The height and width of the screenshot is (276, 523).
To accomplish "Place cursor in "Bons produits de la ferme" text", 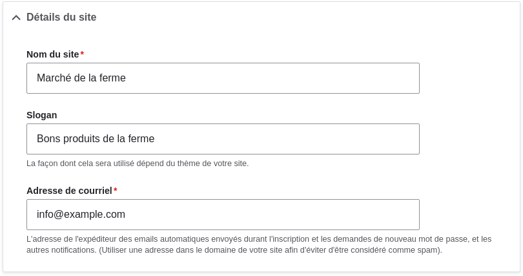I will [x=96, y=139].
